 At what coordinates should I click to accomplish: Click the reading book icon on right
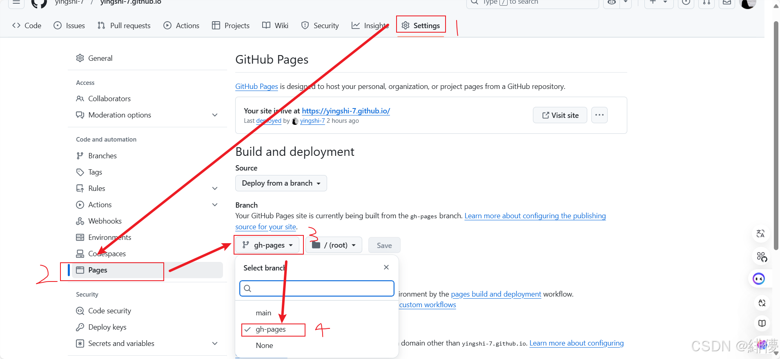point(762,323)
